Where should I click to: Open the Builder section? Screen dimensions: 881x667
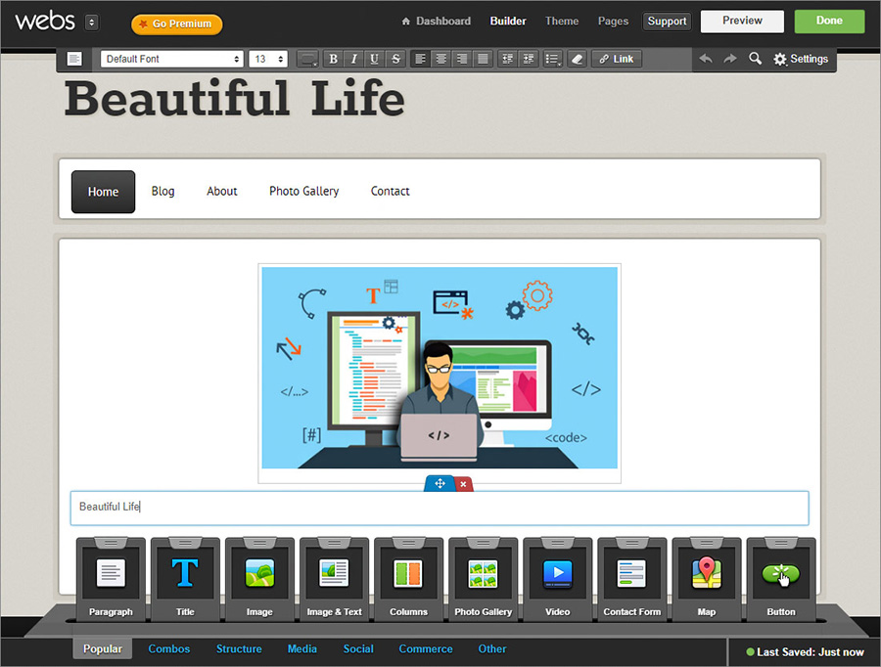[x=508, y=22]
